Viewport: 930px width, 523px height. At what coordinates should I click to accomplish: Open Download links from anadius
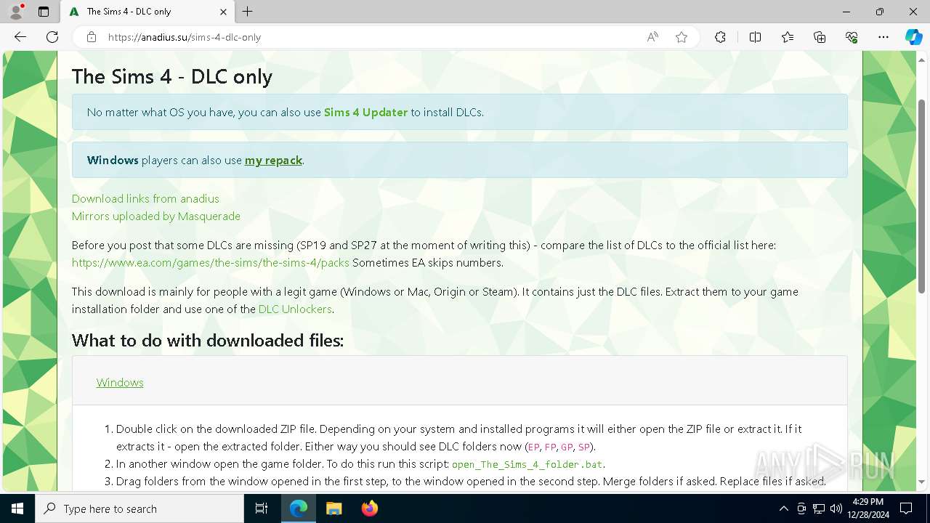coord(145,198)
